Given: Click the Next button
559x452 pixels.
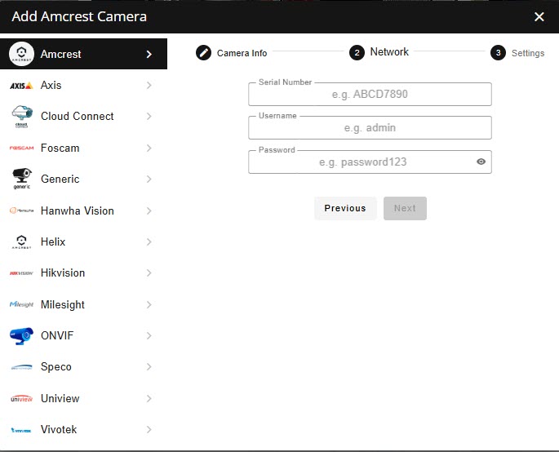Looking at the screenshot, I should [x=405, y=208].
